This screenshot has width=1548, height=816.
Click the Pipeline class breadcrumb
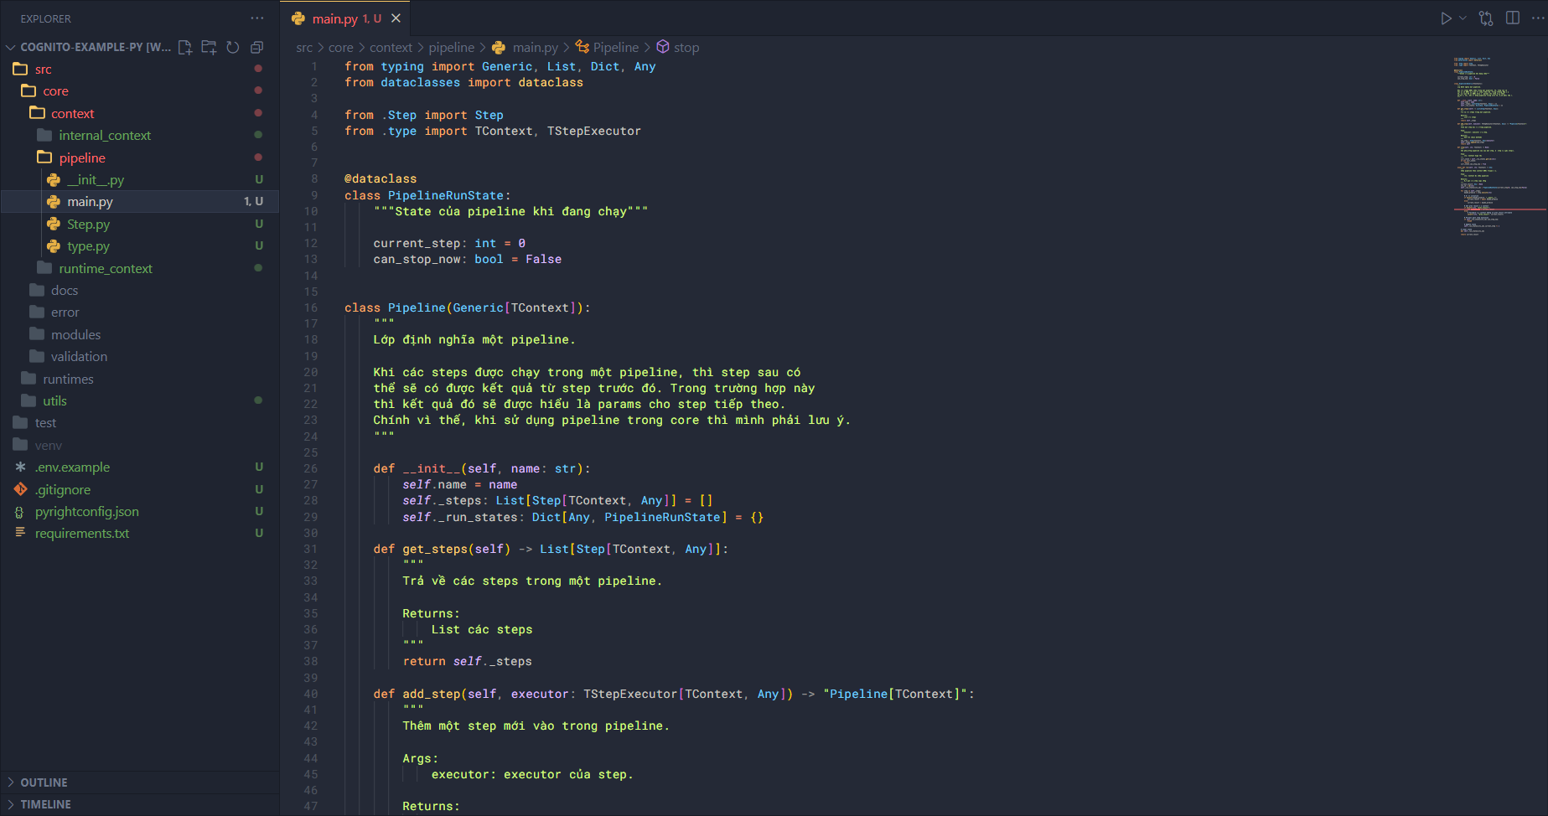point(615,48)
